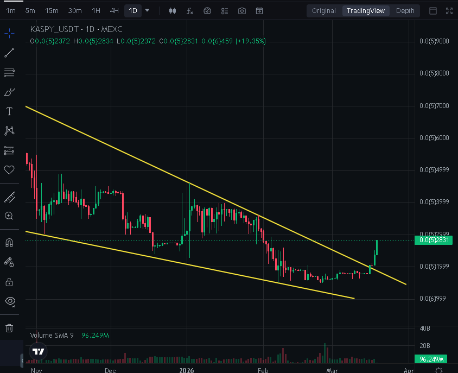This screenshot has width=458, height=373.
Task: Select the 30m timeframe
Action: tap(75, 11)
